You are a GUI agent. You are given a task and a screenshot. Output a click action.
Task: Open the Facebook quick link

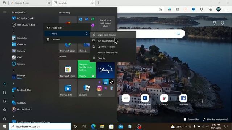pos(183,100)
